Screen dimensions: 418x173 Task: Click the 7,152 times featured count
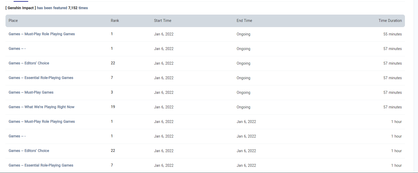click(x=78, y=8)
